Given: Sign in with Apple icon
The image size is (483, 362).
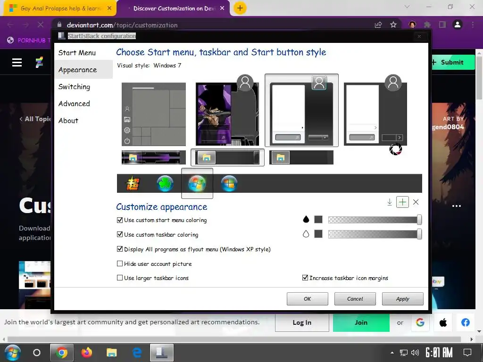Looking at the screenshot, I should pyautogui.click(x=443, y=322).
